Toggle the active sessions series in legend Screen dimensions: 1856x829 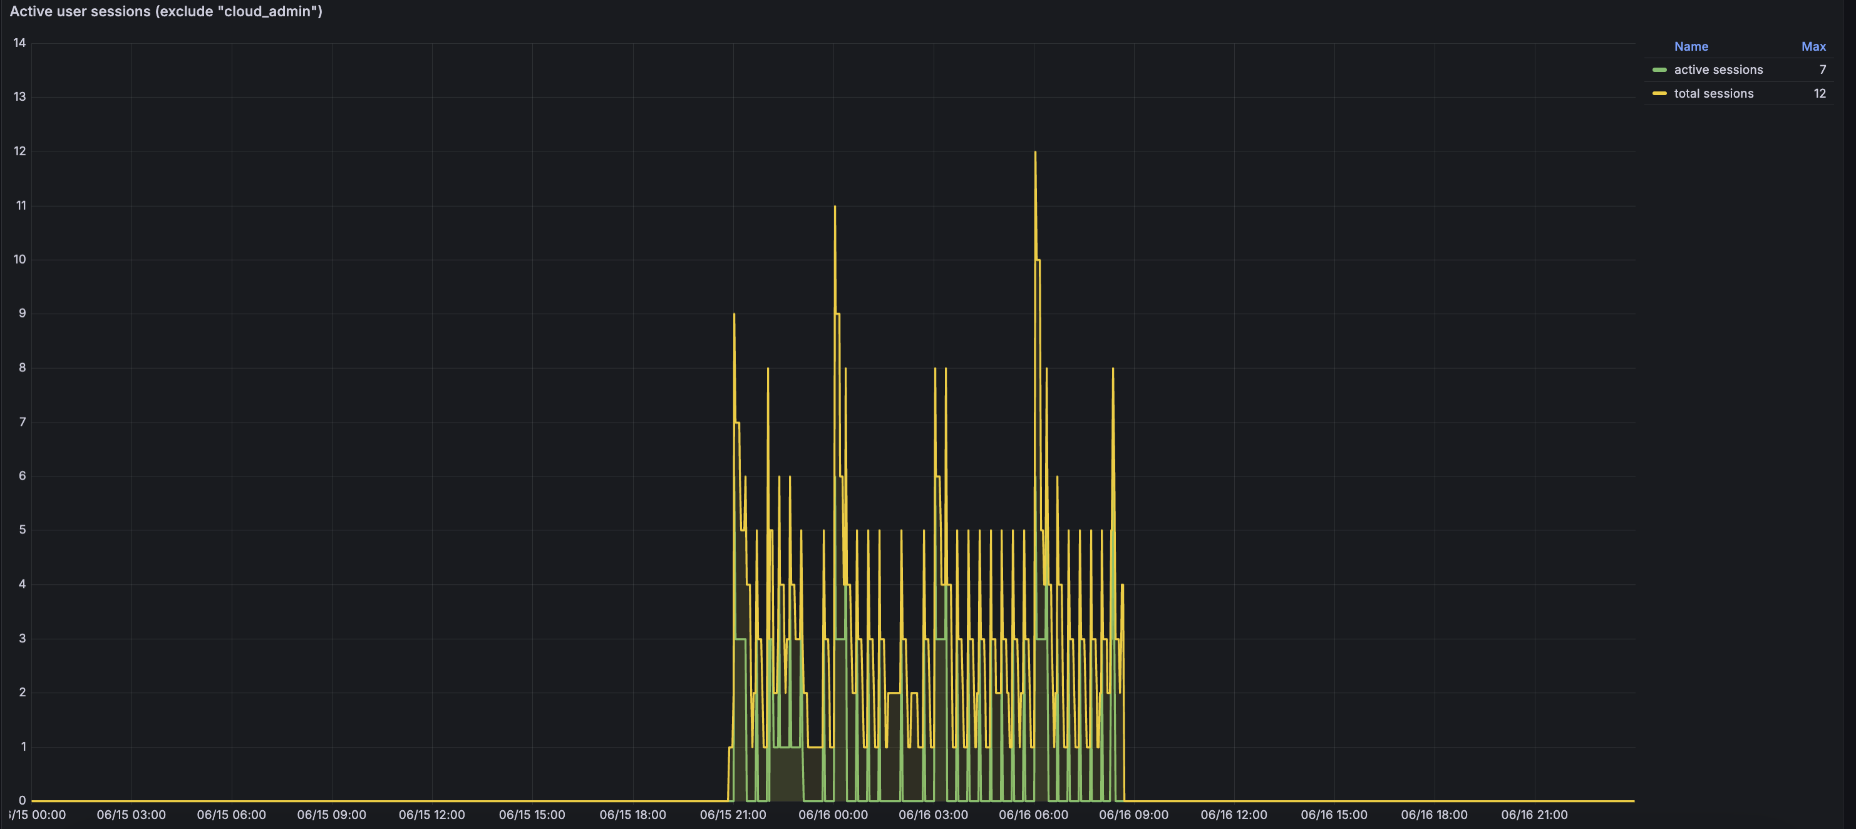point(1718,70)
